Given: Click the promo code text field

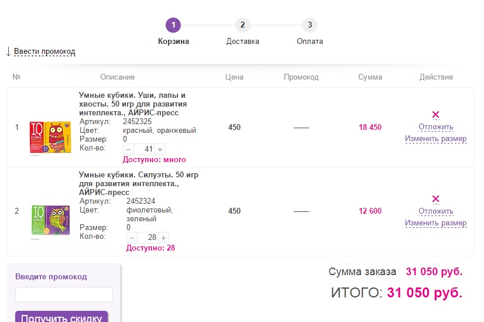Looking at the screenshot, I should 64,294.
